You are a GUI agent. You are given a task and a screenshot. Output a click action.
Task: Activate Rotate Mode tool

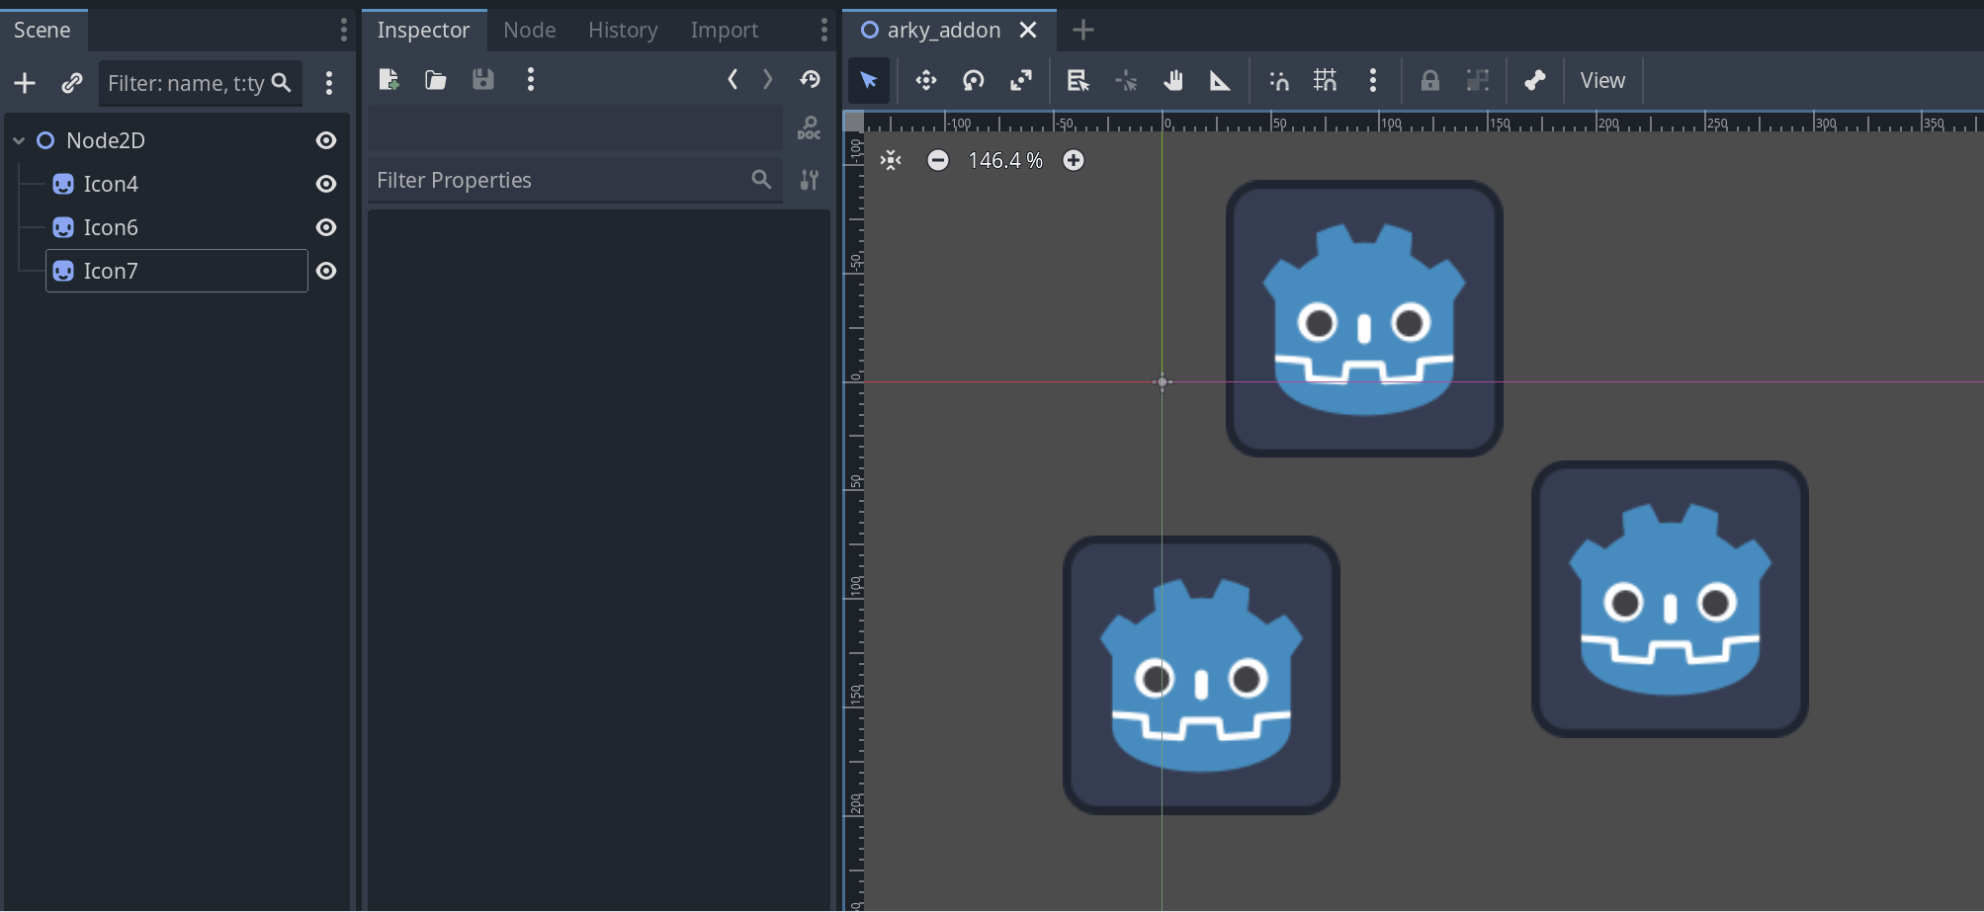974,80
